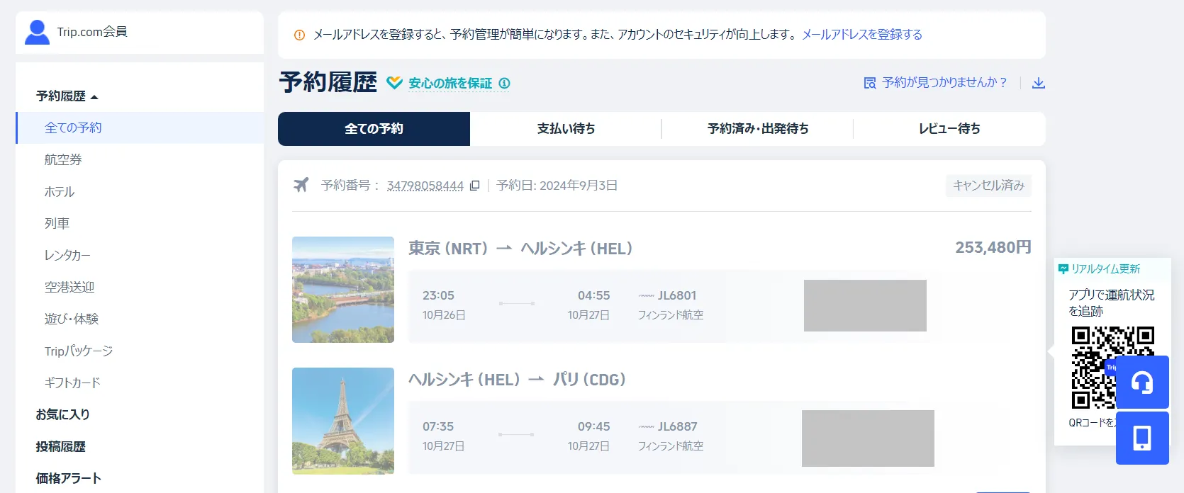Open お気に入り in the sidebar
Screen dimensions: 1184x493
62,415
